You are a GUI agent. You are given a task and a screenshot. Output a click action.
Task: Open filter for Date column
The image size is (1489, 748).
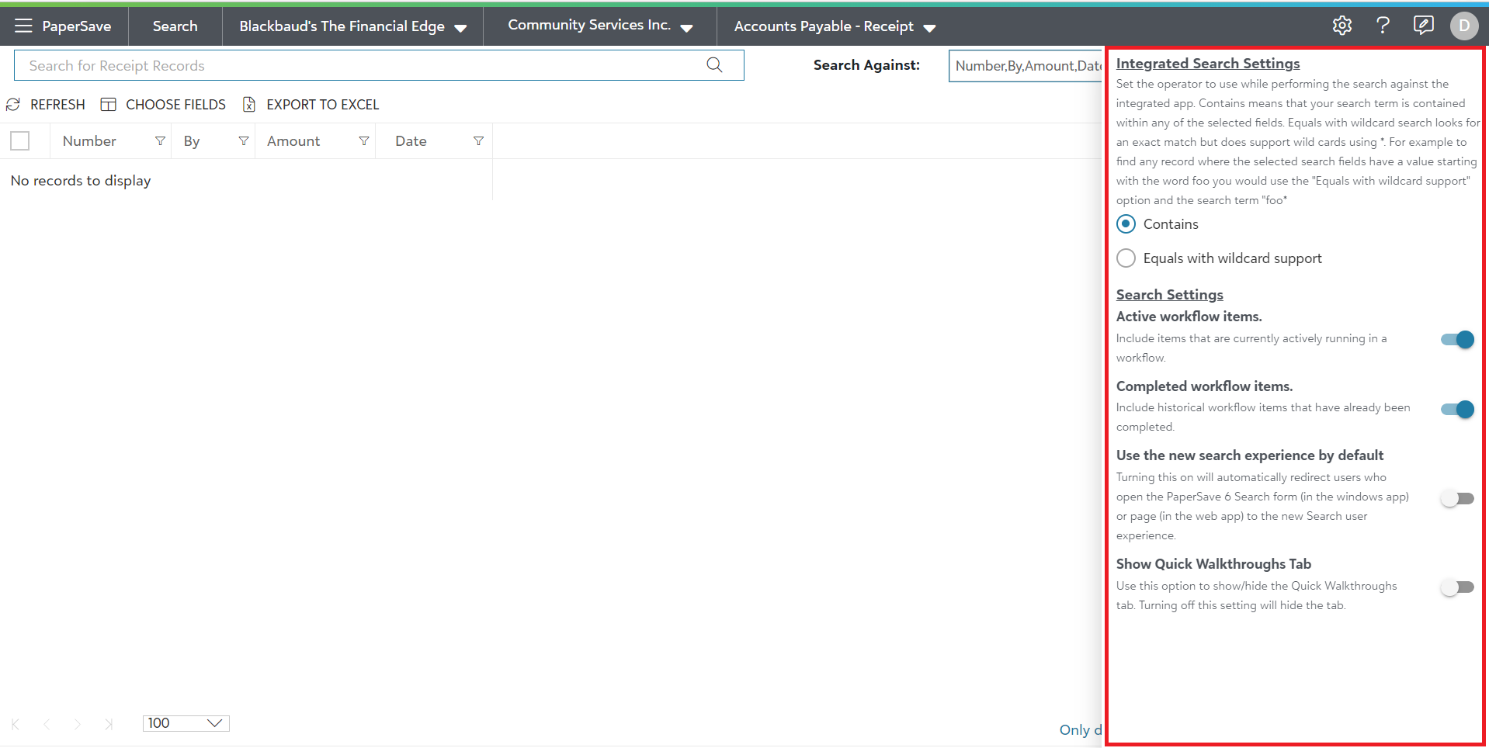tap(478, 141)
